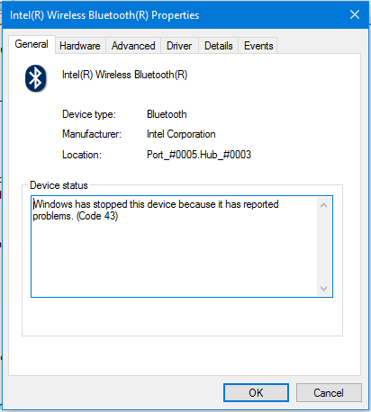Click the 'Port_#0005.Hub_#0003' location value

point(199,155)
